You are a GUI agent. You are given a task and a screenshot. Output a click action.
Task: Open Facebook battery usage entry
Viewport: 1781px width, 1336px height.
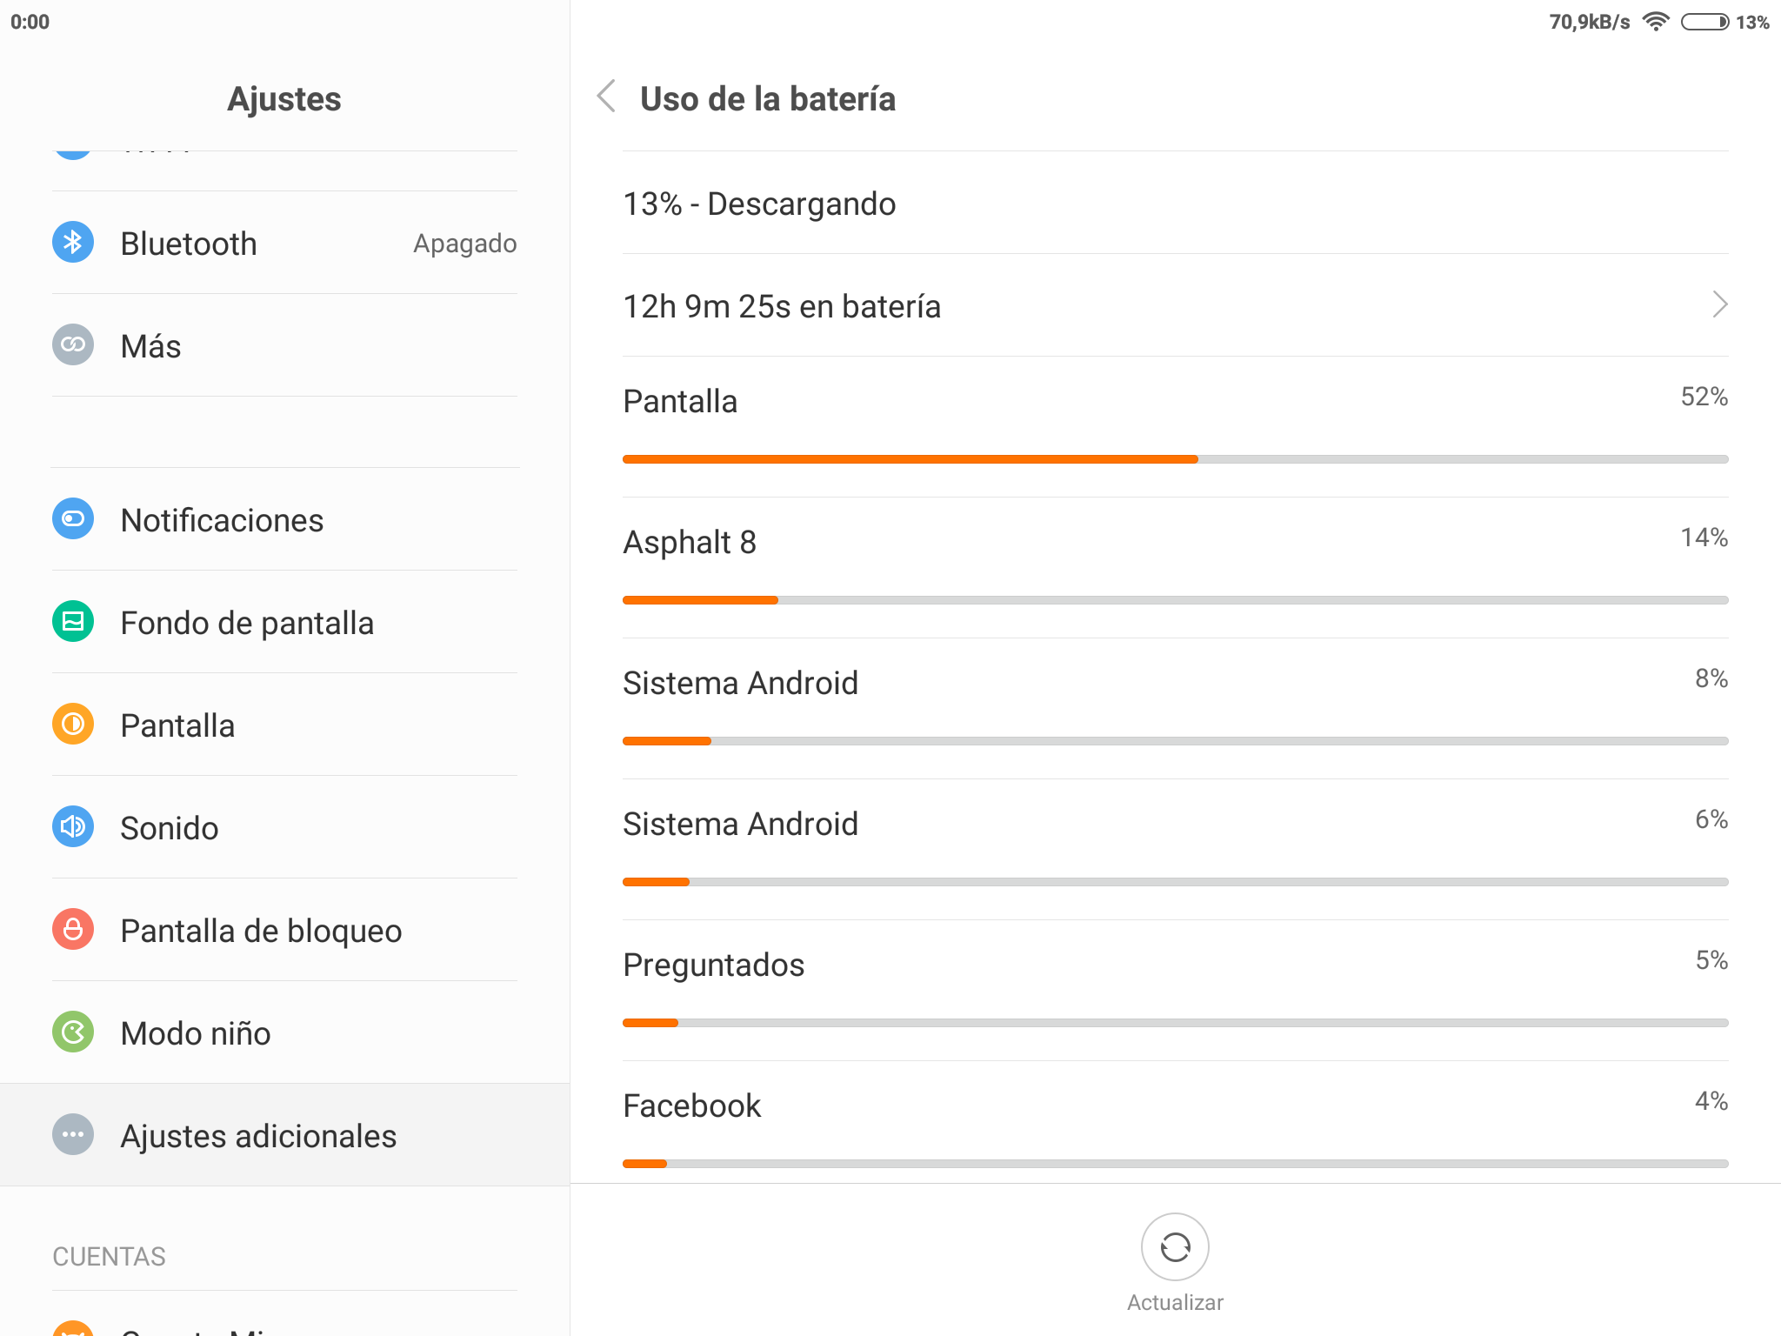point(1176,1122)
